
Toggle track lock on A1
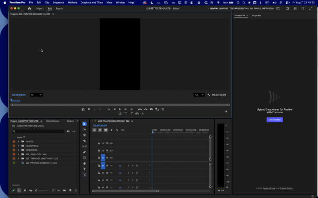pyautogui.click(x=99, y=166)
